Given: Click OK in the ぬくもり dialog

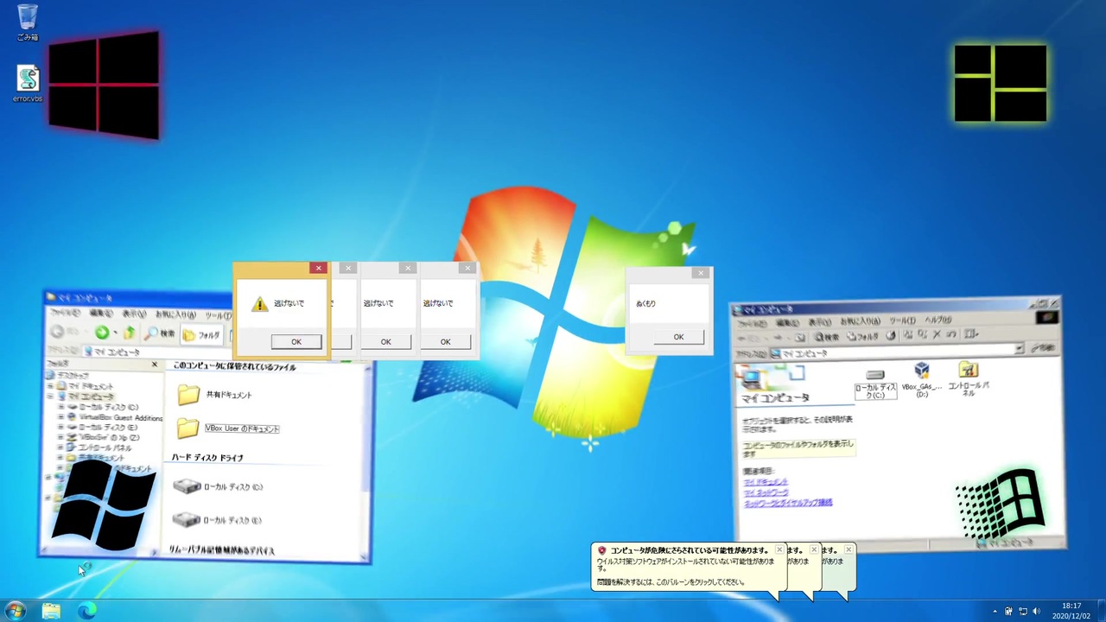Looking at the screenshot, I should coord(678,337).
